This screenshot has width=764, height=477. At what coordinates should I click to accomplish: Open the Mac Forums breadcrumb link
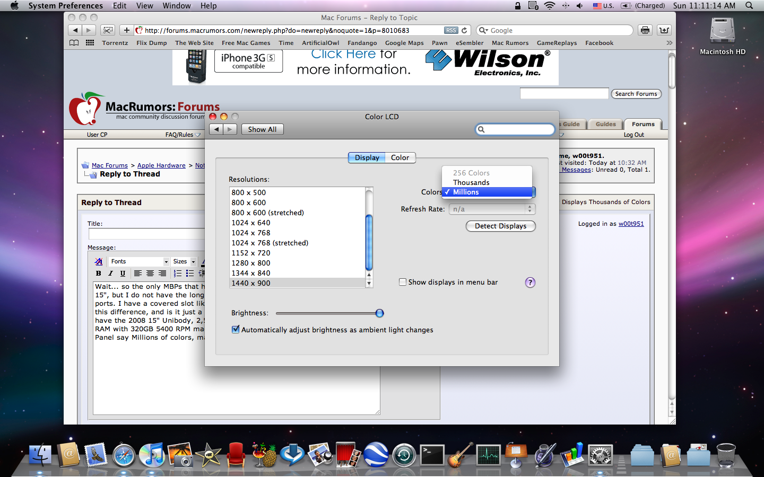[110, 165]
